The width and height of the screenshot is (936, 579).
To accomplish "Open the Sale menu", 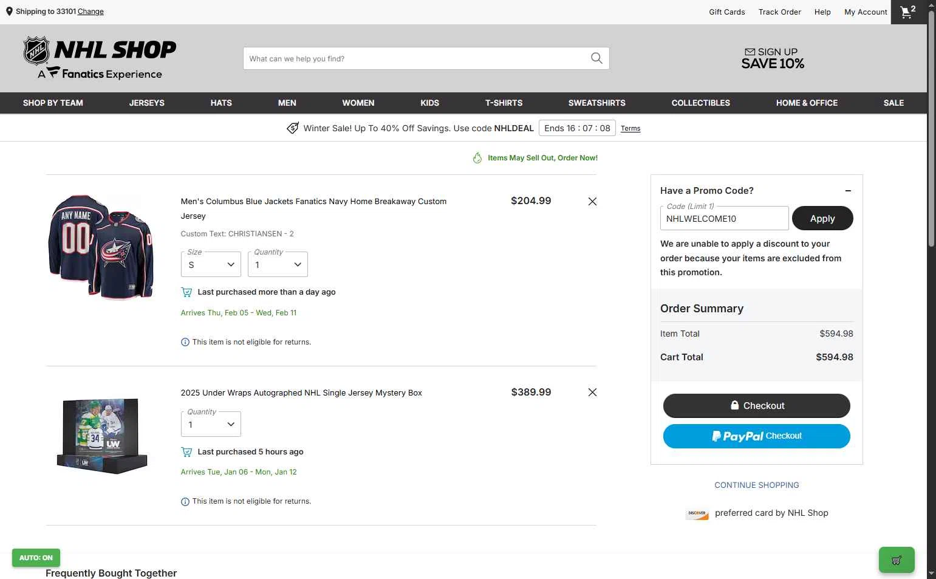I will [893, 103].
